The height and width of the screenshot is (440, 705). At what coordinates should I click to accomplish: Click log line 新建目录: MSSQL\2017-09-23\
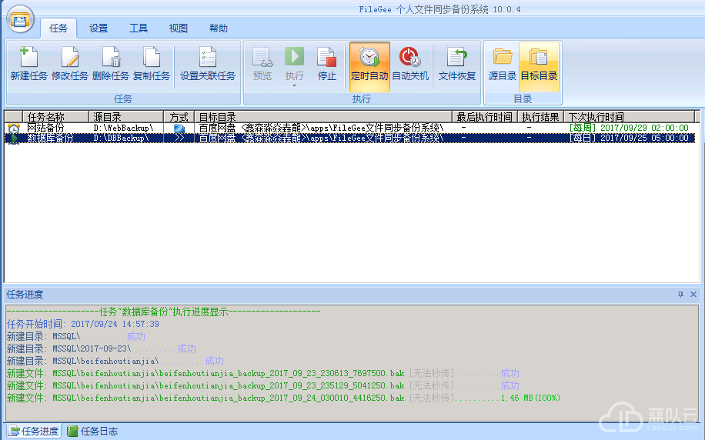pos(101,348)
